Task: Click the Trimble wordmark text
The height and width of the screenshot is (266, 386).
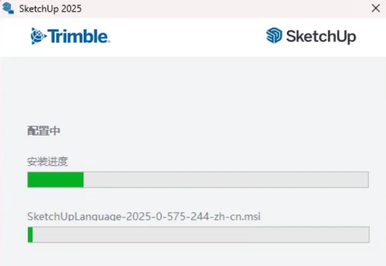Action: pyautogui.click(x=78, y=36)
